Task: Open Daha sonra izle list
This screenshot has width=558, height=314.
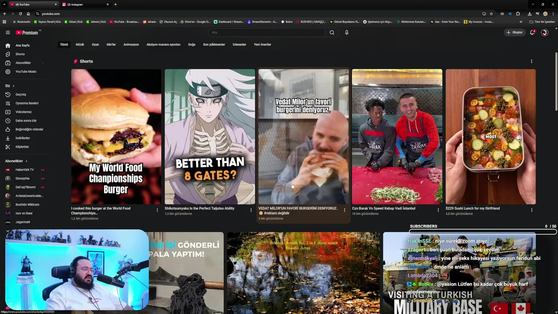Action: (26, 120)
